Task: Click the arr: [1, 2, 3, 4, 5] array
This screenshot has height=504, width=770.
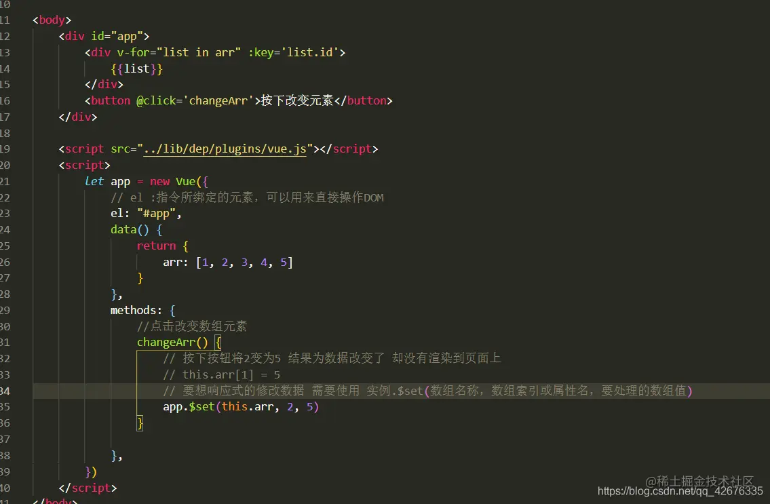Action: click(x=228, y=263)
